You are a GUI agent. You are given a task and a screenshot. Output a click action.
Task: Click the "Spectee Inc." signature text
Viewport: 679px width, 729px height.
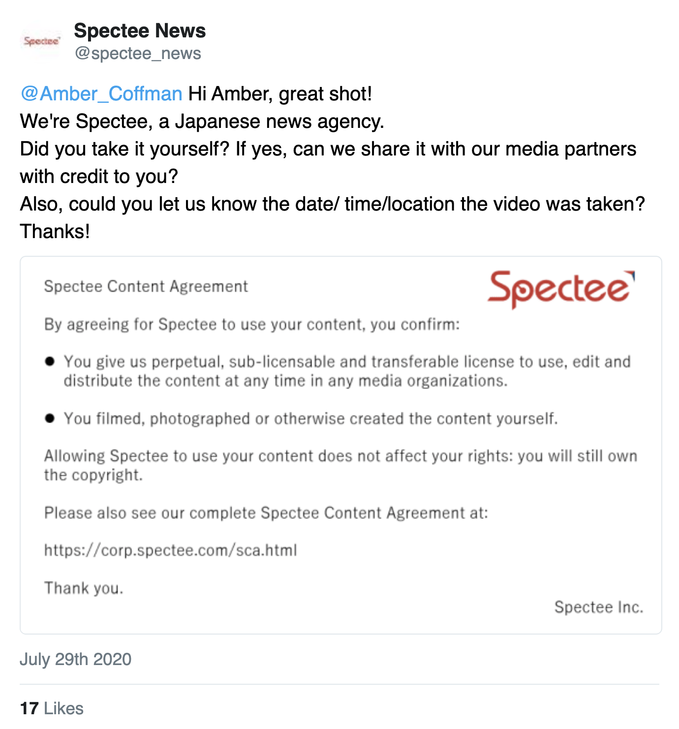(x=599, y=607)
